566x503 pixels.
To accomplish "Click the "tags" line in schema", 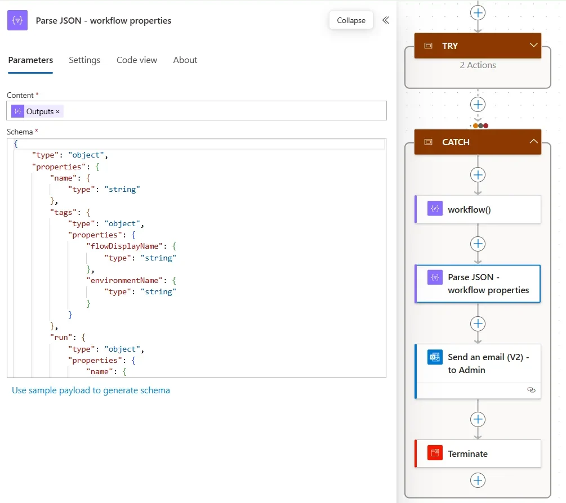I will pos(70,212).
